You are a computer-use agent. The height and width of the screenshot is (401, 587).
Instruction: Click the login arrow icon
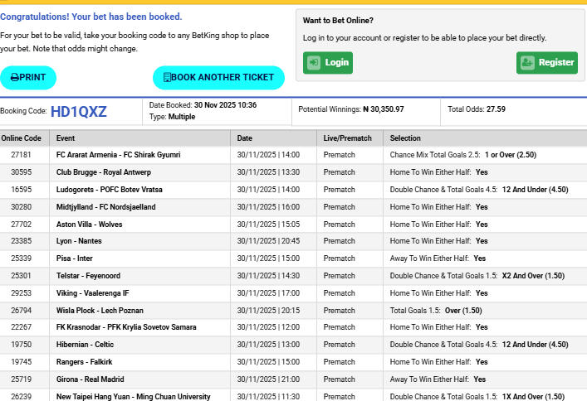(314, 63)
